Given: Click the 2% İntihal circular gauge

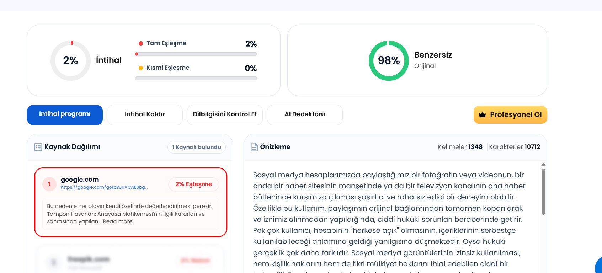Looking at the screenshot, I should coord(70,60).
